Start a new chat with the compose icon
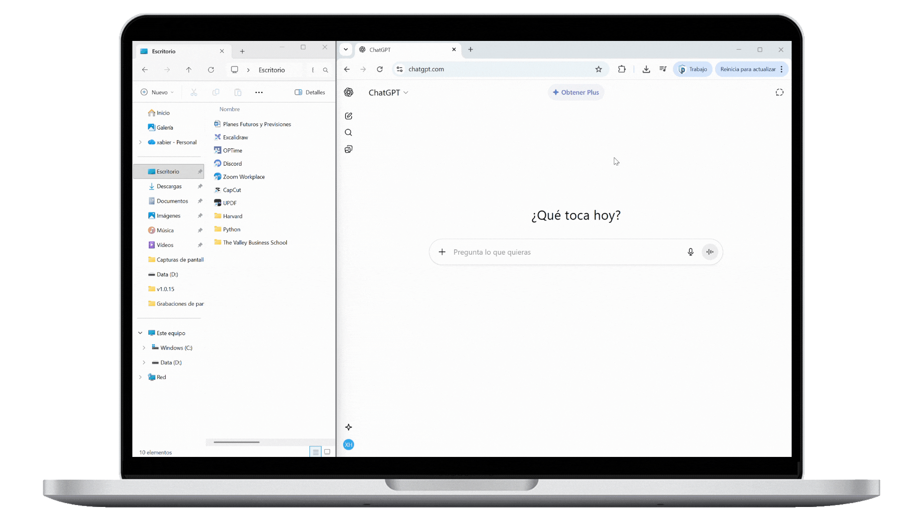Image resolution: width=924 pixels, height=520 pixels. coord(348,116)
